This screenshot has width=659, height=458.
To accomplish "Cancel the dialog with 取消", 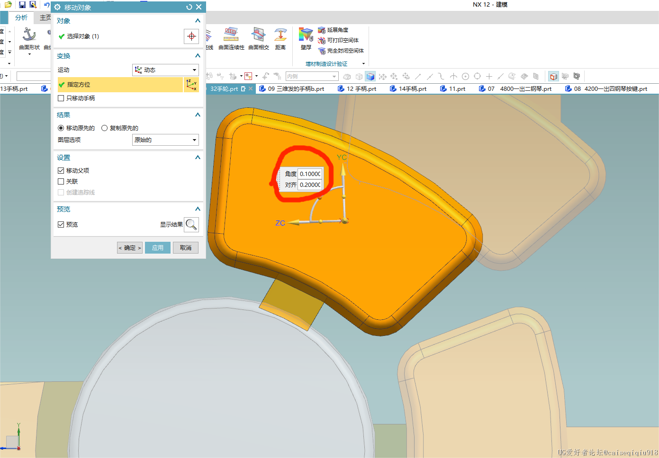I will click(x=186, y=248).
